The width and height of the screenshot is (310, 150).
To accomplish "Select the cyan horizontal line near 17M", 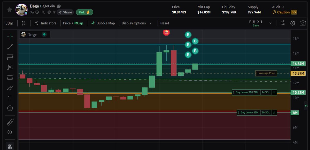I will point(154,44).
